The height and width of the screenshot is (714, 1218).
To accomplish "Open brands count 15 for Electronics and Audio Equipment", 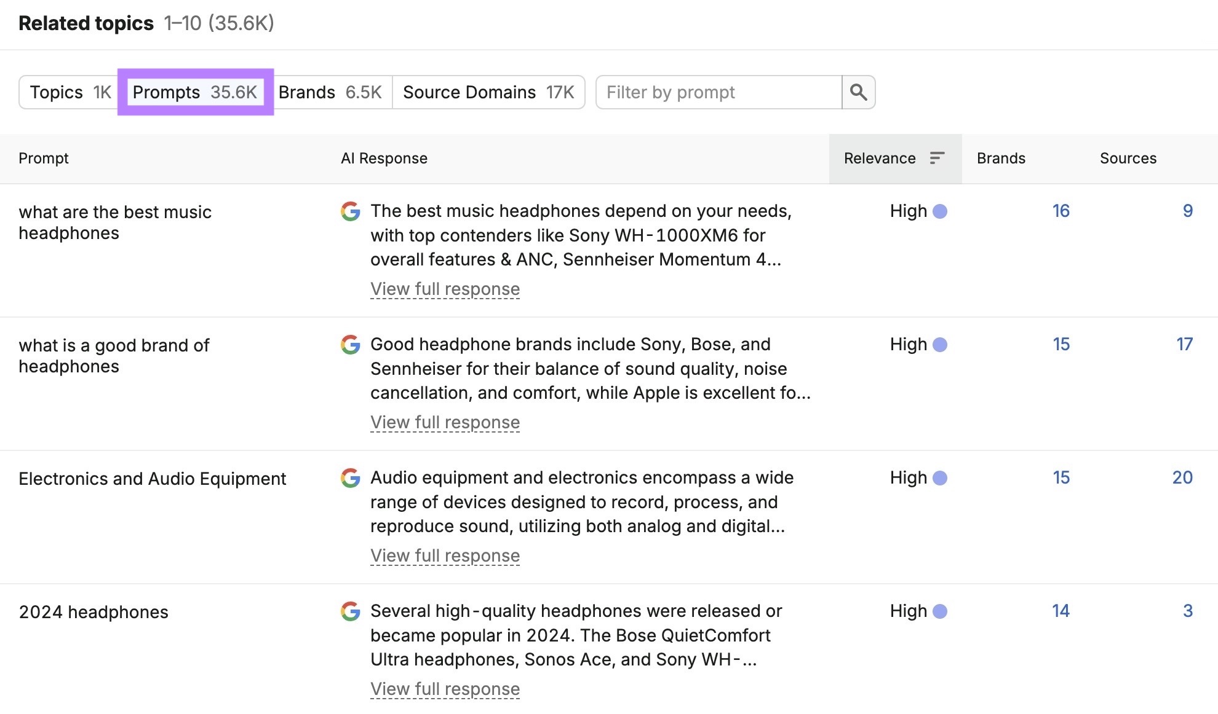I will 1061,477.
